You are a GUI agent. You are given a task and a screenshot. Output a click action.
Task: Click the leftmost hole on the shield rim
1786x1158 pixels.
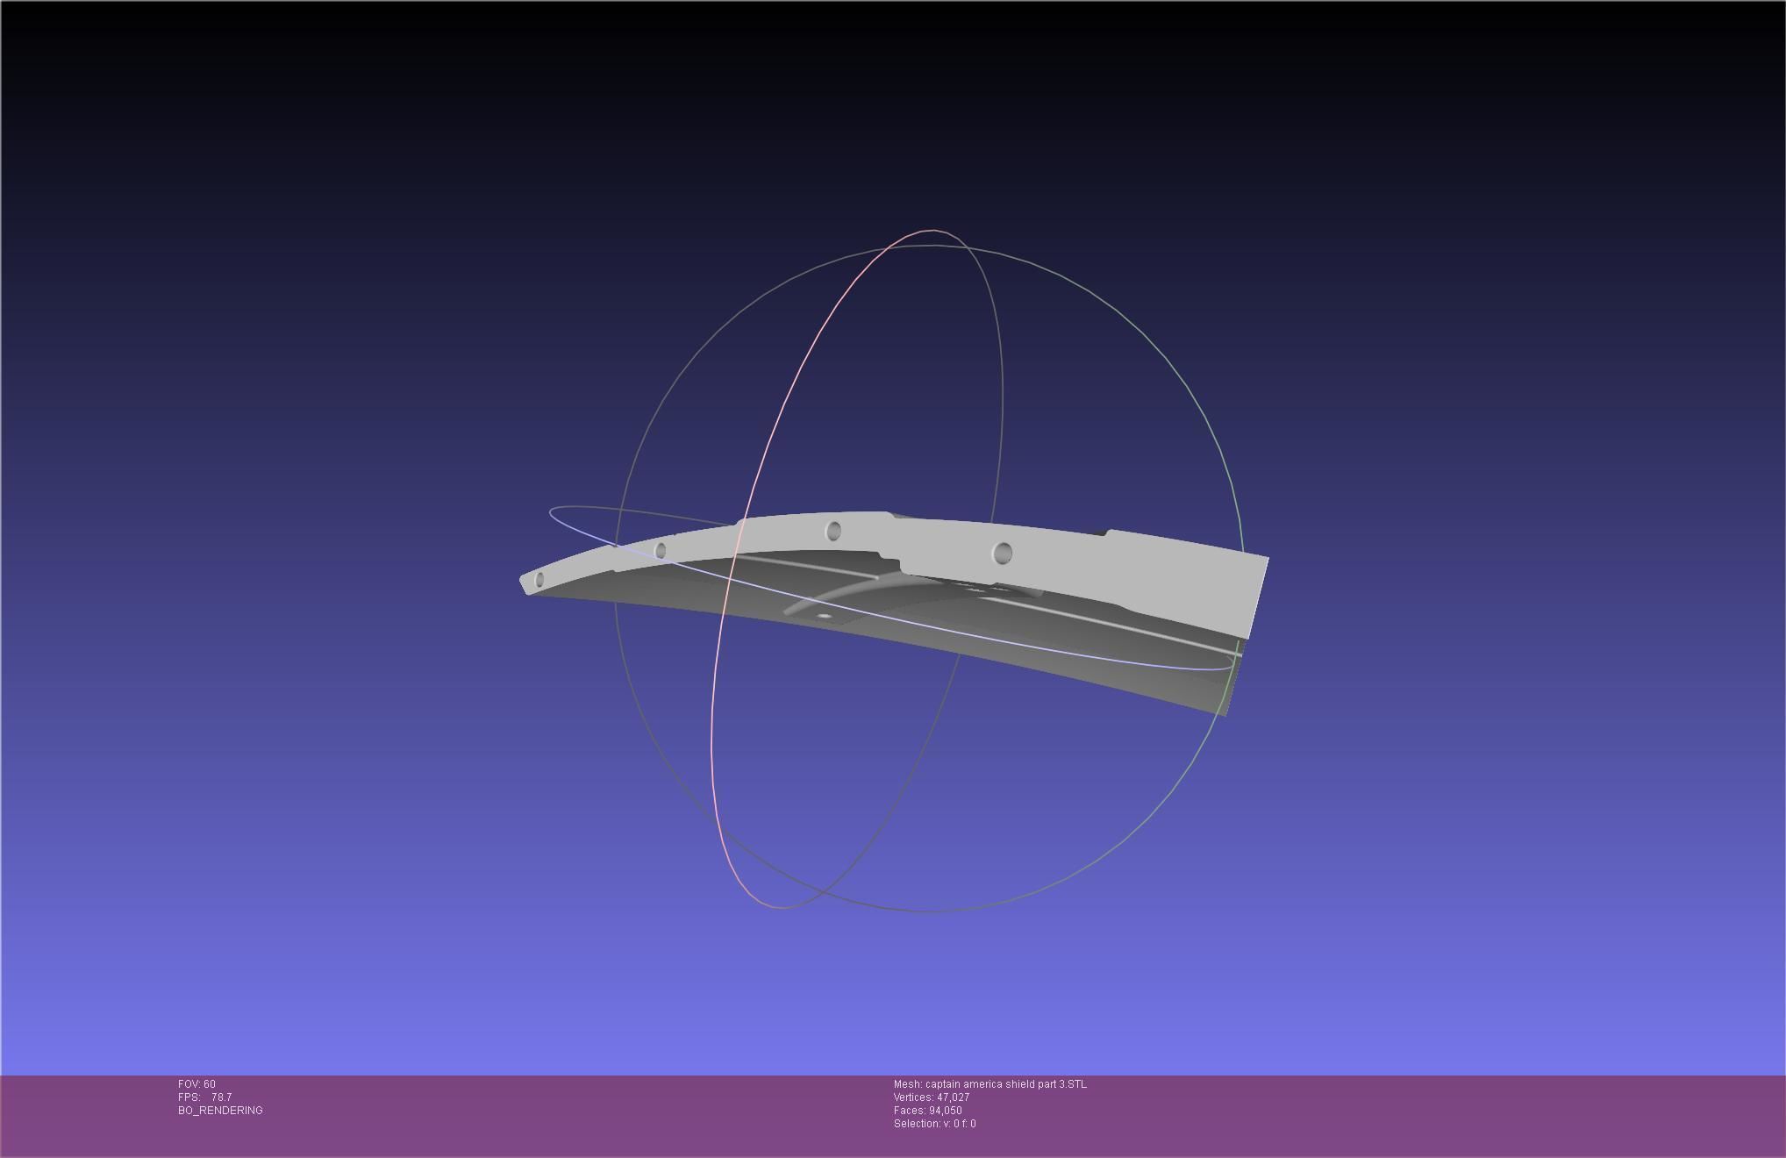pos(539,579)
